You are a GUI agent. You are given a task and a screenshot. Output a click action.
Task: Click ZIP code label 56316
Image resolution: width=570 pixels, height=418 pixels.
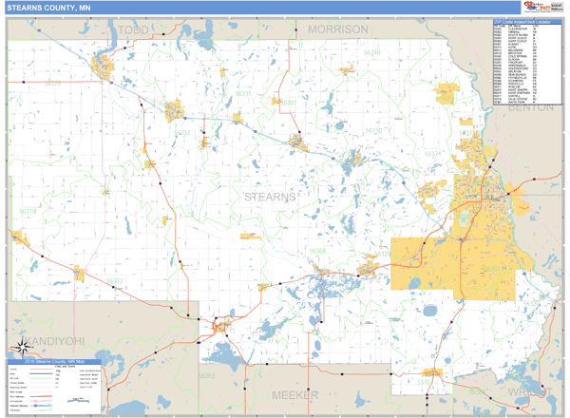click(27, 211)
